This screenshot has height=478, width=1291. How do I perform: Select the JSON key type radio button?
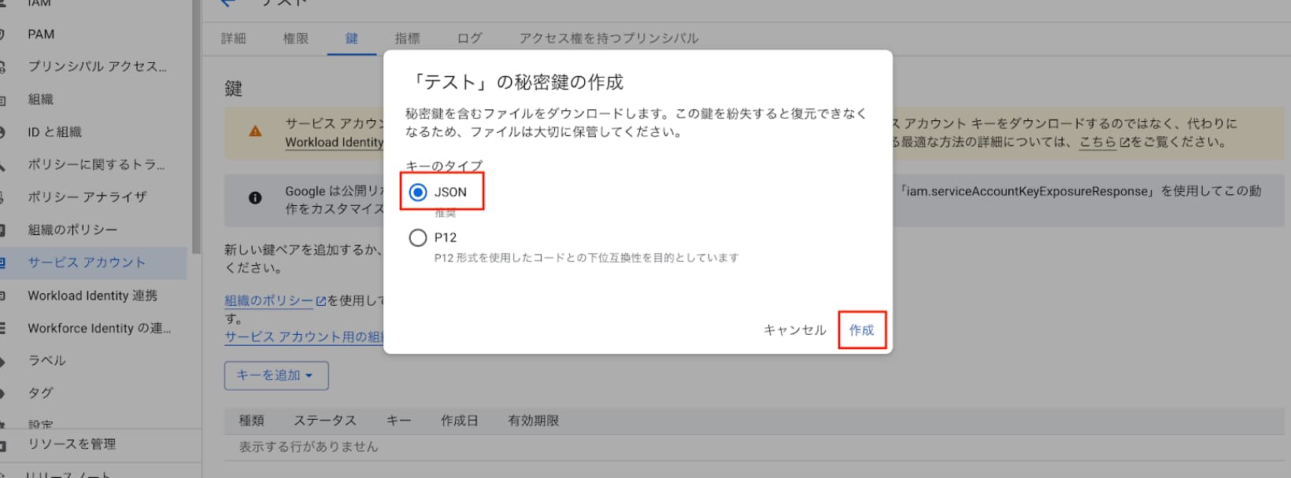click(x=418, y=192)
